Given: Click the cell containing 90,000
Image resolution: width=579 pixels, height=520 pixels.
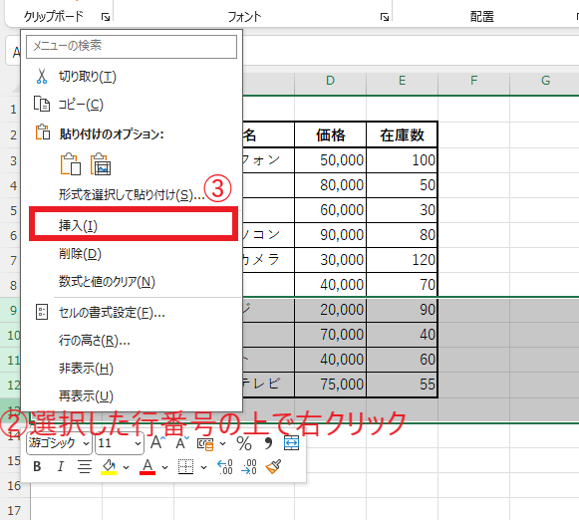Looking at the screenshot, I should [330, 235].
